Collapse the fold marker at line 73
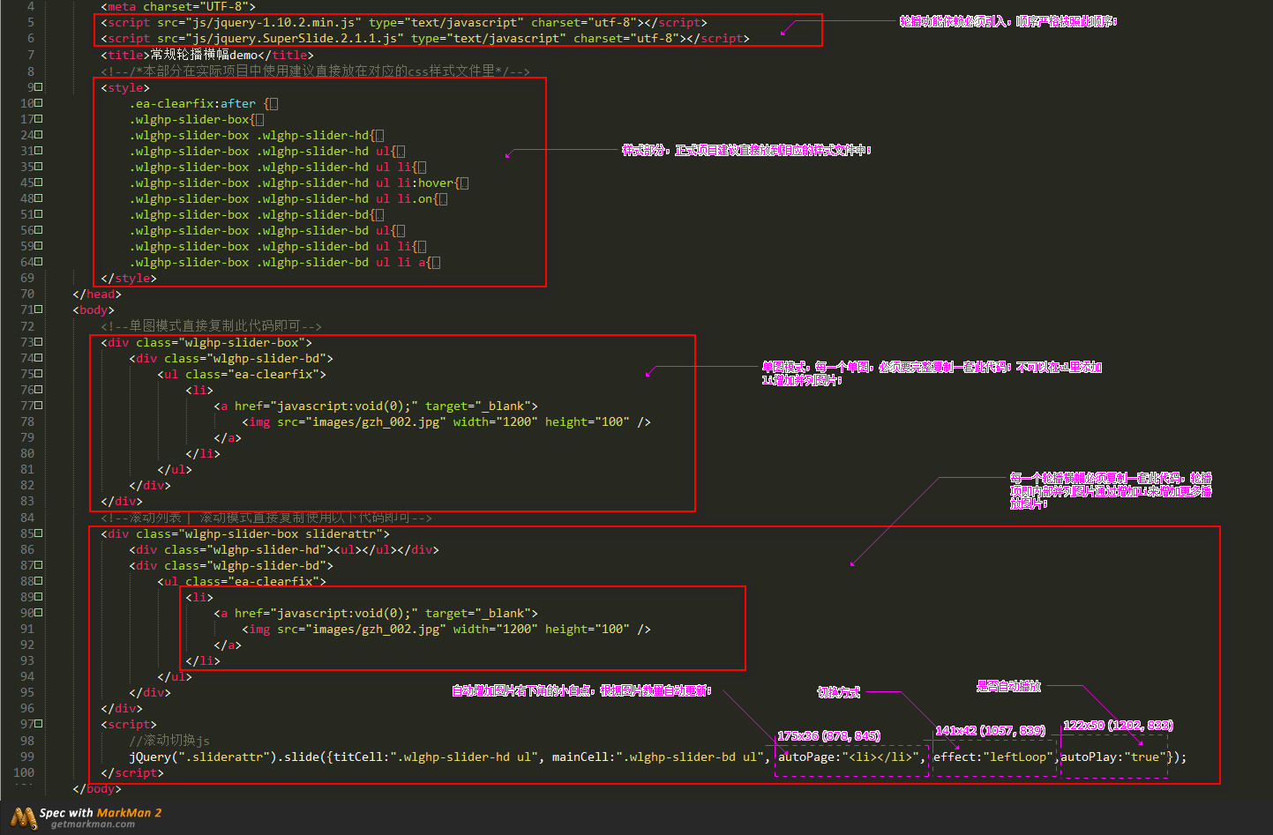This screenshot has width=1273, height=835. [39, 342]
